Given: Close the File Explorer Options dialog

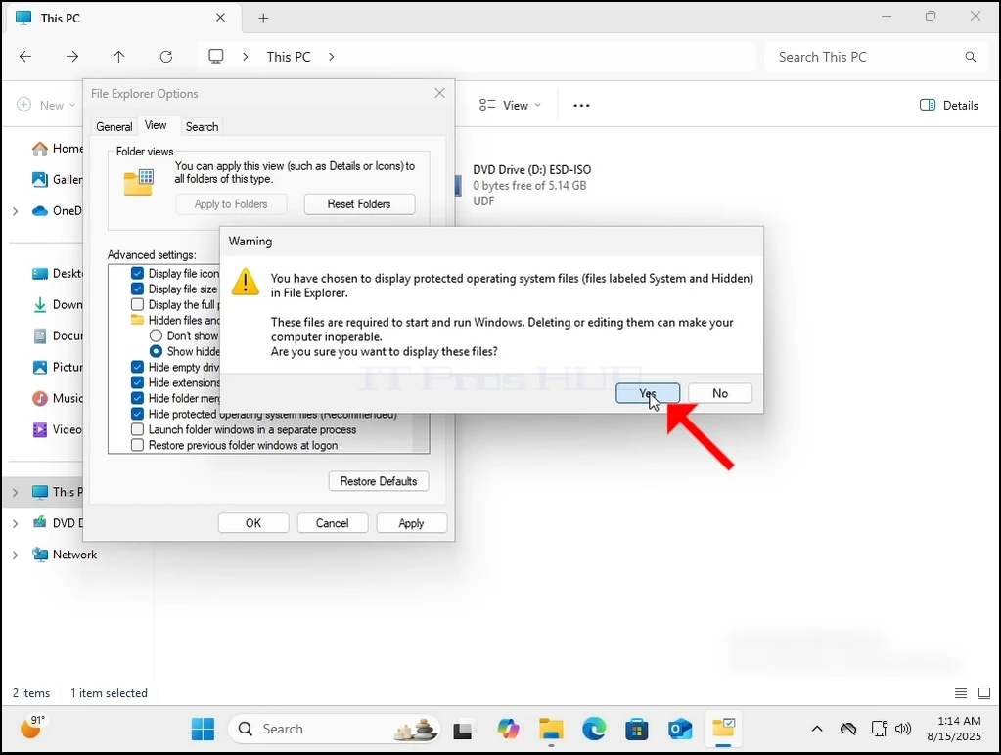Looking at the screenshot, I should [x=440, y=93].
